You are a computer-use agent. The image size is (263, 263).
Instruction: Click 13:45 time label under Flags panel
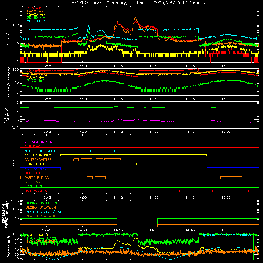pos(46,198)
